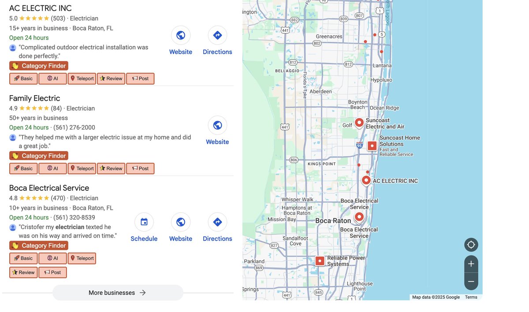Click the Family Electric phone number (561) 276-2000
The image size is (529, 312).
[75, 127]
